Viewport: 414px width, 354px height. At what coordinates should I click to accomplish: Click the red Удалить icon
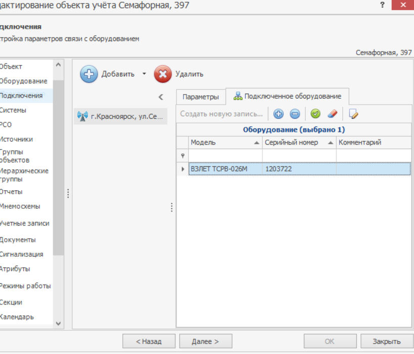[163, 74]
